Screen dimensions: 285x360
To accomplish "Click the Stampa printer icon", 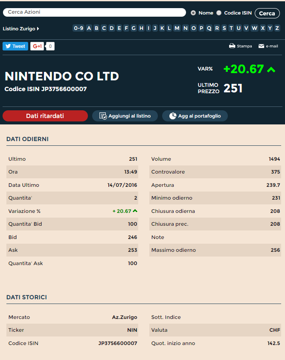I will point(232,46).
